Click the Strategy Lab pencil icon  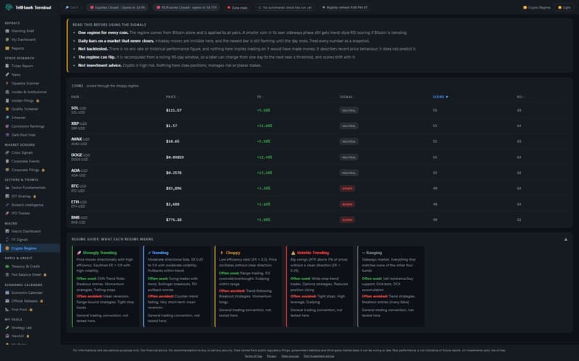(x=7, y=328)
